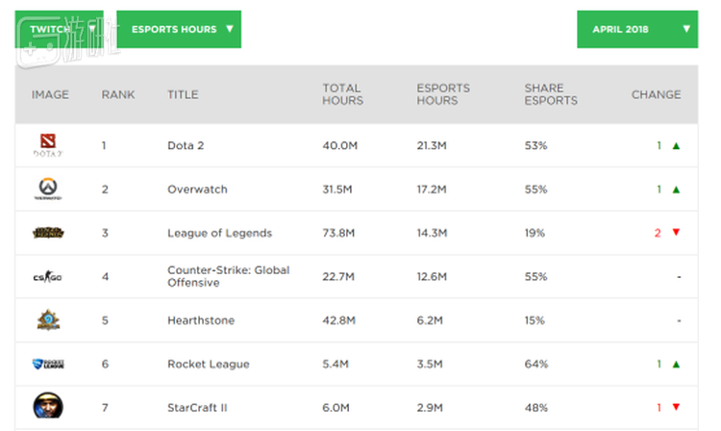The width and height of the screenshot is (721, 431).
Task: Click the Share Esports column header
Action: 551,94
